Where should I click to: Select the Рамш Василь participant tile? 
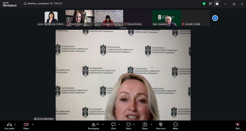coord(137,18)
